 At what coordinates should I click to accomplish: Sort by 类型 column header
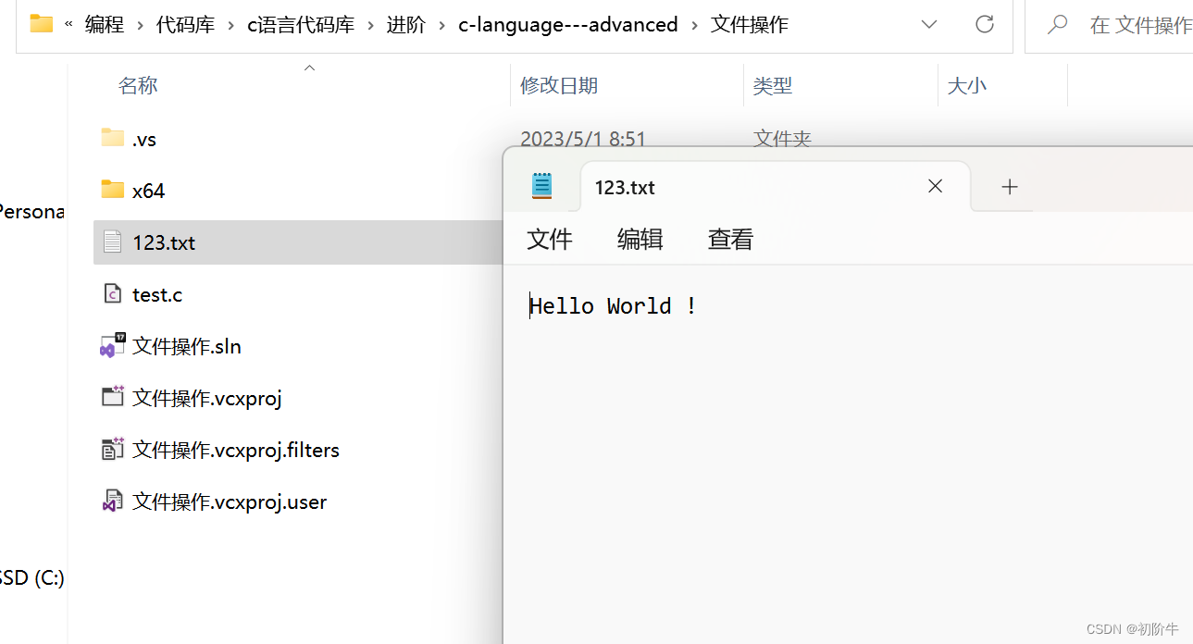point(773,86)
